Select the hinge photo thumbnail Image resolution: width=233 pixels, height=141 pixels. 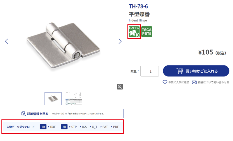click(53, 99)
